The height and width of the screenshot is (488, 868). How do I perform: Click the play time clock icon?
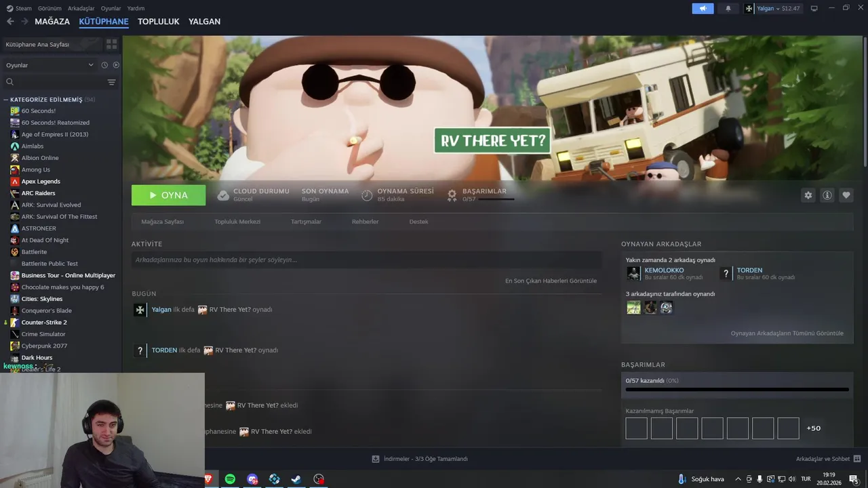pos(367,195)
